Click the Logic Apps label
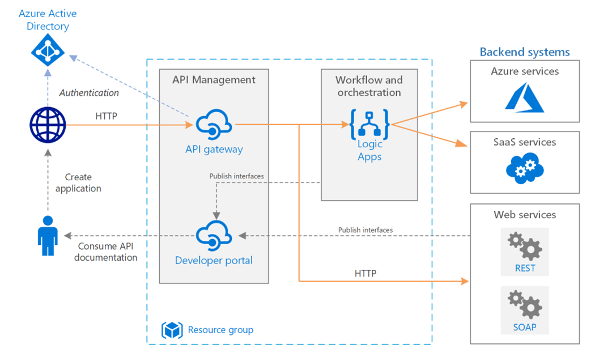Image resolution: width=595 pixels, height=357 pixels. tap(369, 150)
